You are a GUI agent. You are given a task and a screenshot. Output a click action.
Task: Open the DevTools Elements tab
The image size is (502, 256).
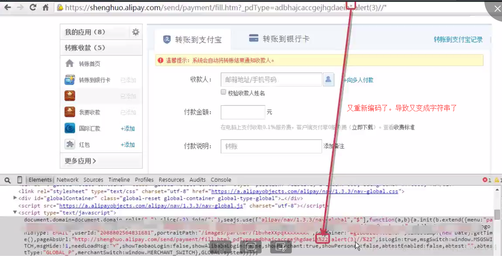click(40, 180)
